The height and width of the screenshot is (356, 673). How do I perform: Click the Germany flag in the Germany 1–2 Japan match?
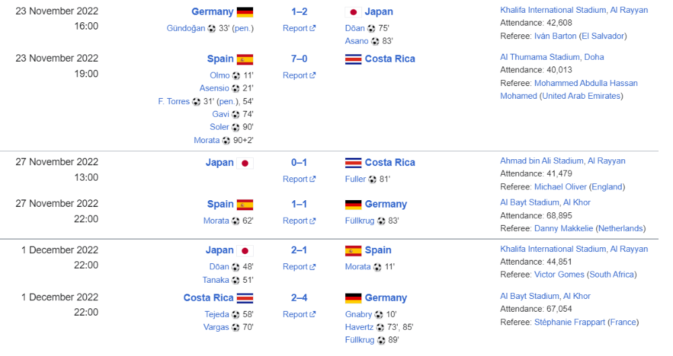point(245,12)
